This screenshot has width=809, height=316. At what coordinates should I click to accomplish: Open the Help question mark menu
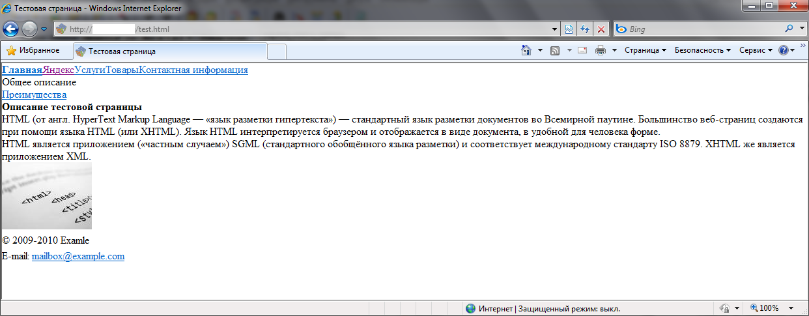pyautogui.click(x=787, y=50)
